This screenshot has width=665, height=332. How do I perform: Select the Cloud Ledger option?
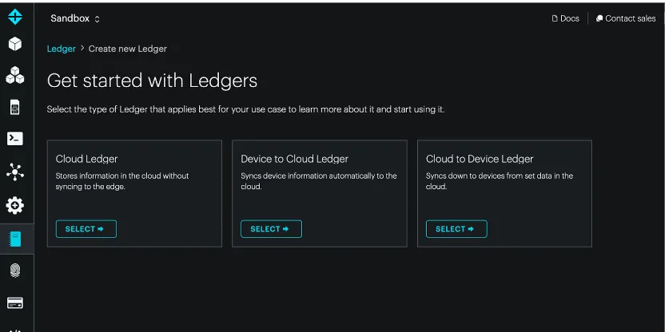pyautogui.click(x=86, y=229)
